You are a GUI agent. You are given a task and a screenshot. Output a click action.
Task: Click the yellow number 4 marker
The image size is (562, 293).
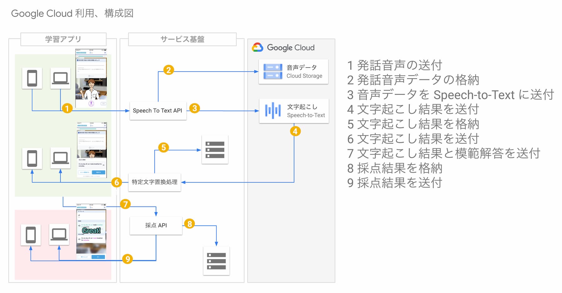click(295, 131)
